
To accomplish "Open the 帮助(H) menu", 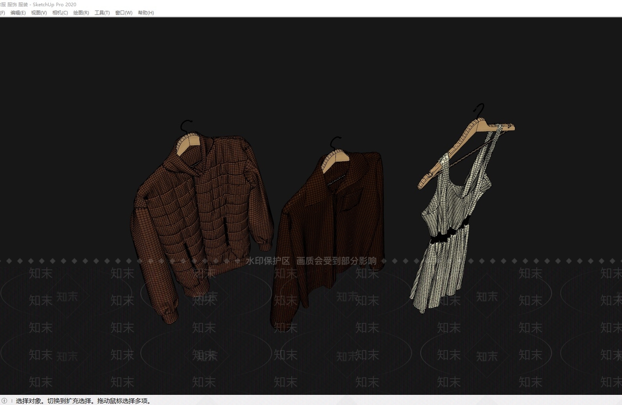I will point(146,13).
